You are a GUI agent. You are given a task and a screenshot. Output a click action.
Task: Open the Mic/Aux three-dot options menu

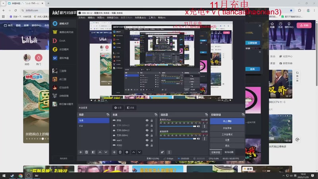coord(204,126)
